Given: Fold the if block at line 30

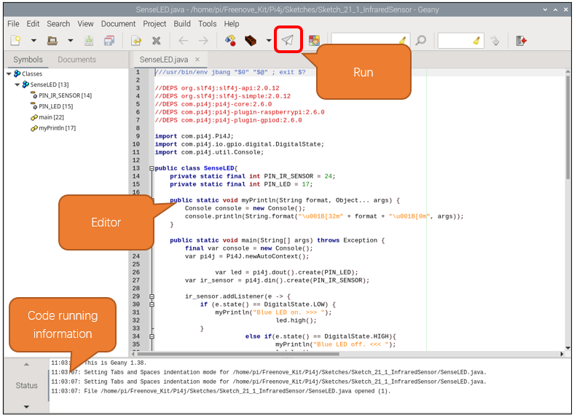Looking at the screenshot, I should pos(152,304).
